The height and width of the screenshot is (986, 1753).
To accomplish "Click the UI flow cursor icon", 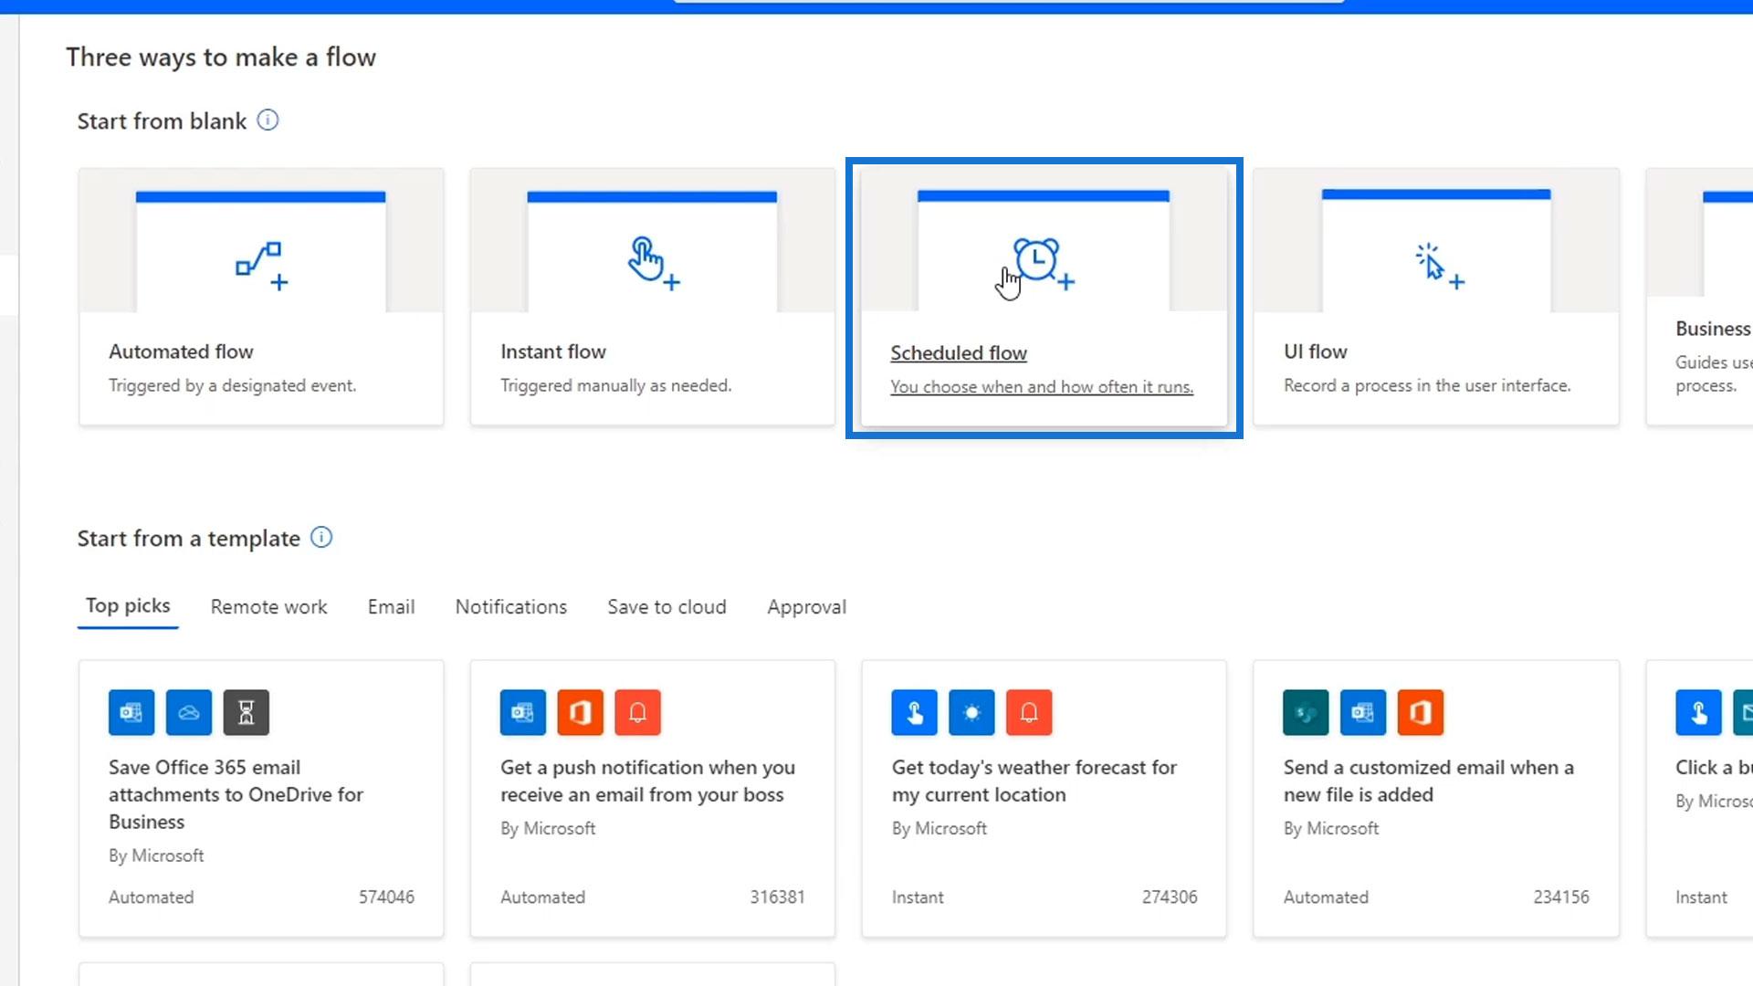I will 1437,266.
